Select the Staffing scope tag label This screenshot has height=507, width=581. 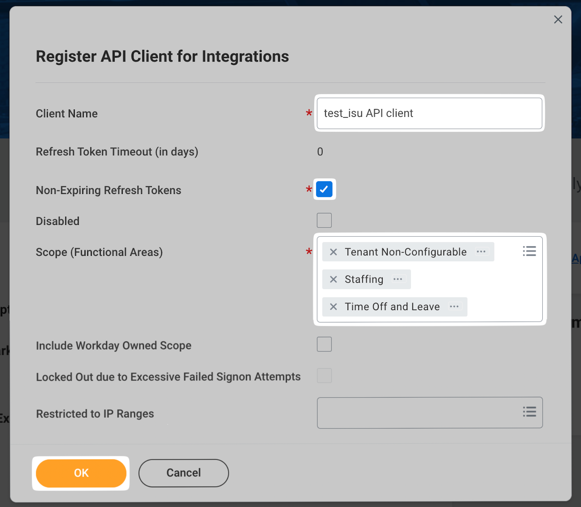tap(364, 279)
